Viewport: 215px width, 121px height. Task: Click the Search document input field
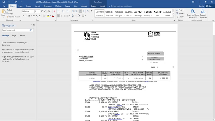coord(15,30)
